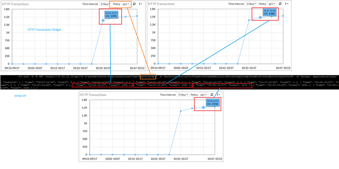Click the Hit: 1482 tooltip
The width and height of the screenshot is (339, 169).
tap(269, 12)
